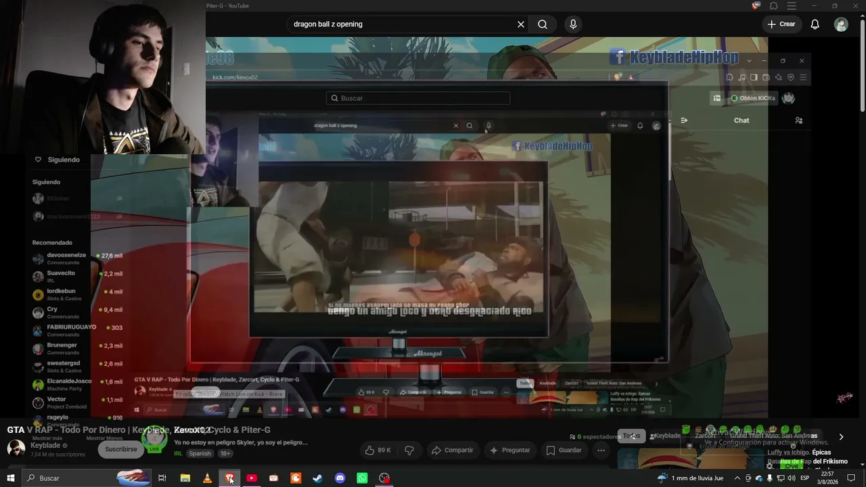The height and width of the screenshot is (487, 866).
Task: Click the Compartir share button
Action: pos(453,450)
